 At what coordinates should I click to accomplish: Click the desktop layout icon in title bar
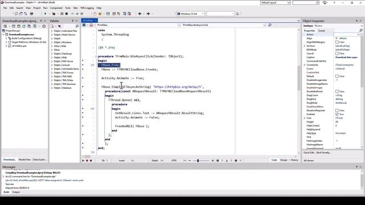pos(325,2)
